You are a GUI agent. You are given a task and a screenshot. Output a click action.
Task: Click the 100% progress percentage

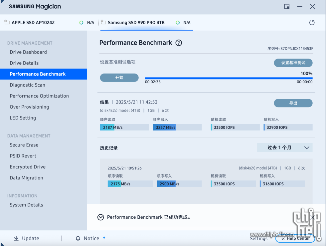point(306,74)
